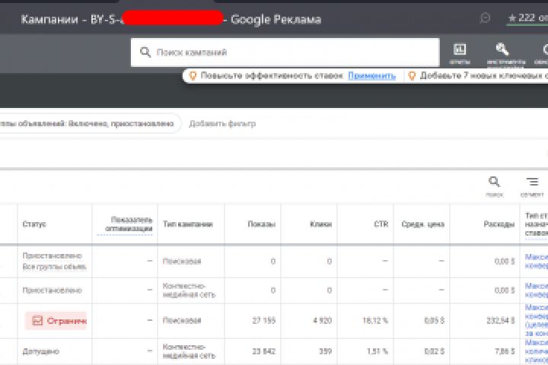Click the Apply link on bid recommendation
The image size is (548, 365).
(x=372, y=75)
